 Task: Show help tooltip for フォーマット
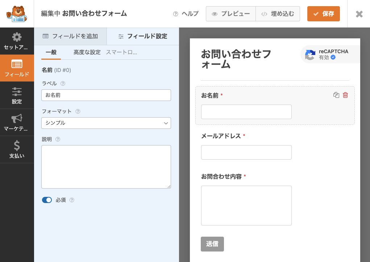tap(78, 111)
